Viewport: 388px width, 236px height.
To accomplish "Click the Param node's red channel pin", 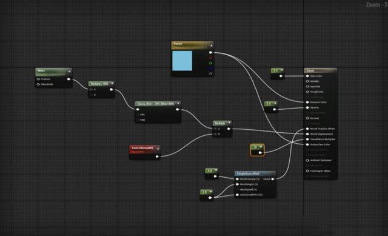I will click(x=210, y=58).
